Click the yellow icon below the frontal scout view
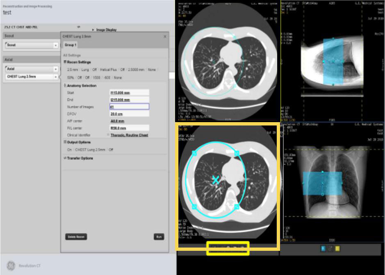The height and width of the screenshot is (275, 385). 337,248
